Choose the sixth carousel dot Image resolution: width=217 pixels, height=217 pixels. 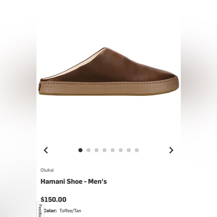(x=121, y=150)
